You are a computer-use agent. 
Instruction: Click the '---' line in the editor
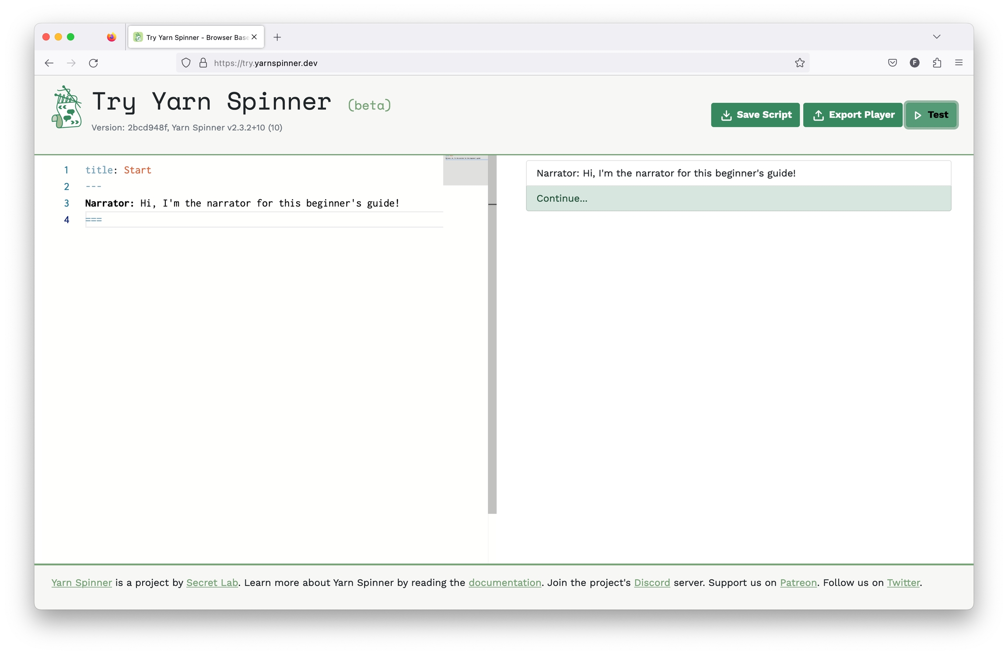(x=93, y=187)
